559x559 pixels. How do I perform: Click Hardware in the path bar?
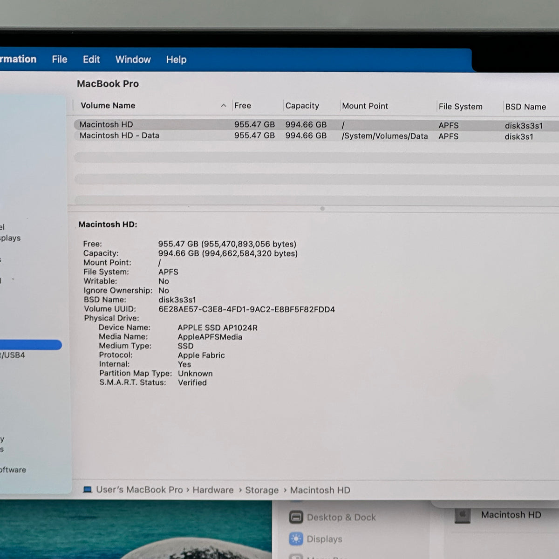pyautogui.click(x=213, y=490)
